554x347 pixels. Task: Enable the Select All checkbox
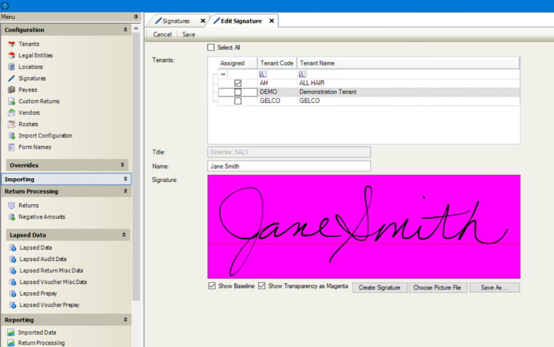click(x=211, y=47)
